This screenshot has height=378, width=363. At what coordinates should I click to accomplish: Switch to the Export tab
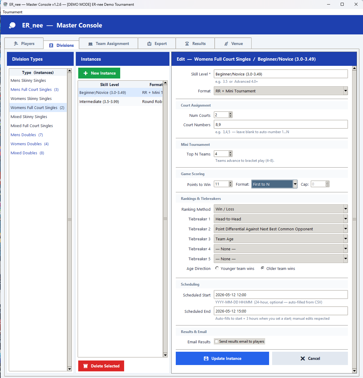pyautogui.click(x=157, y=43)
